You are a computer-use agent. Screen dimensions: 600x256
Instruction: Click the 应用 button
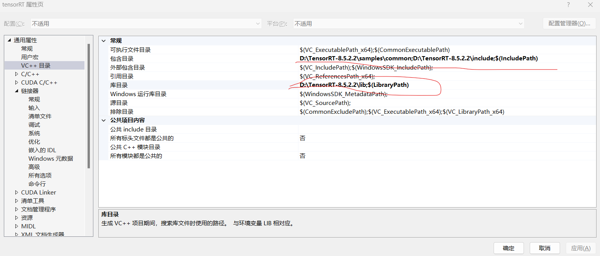click(581, 248)
